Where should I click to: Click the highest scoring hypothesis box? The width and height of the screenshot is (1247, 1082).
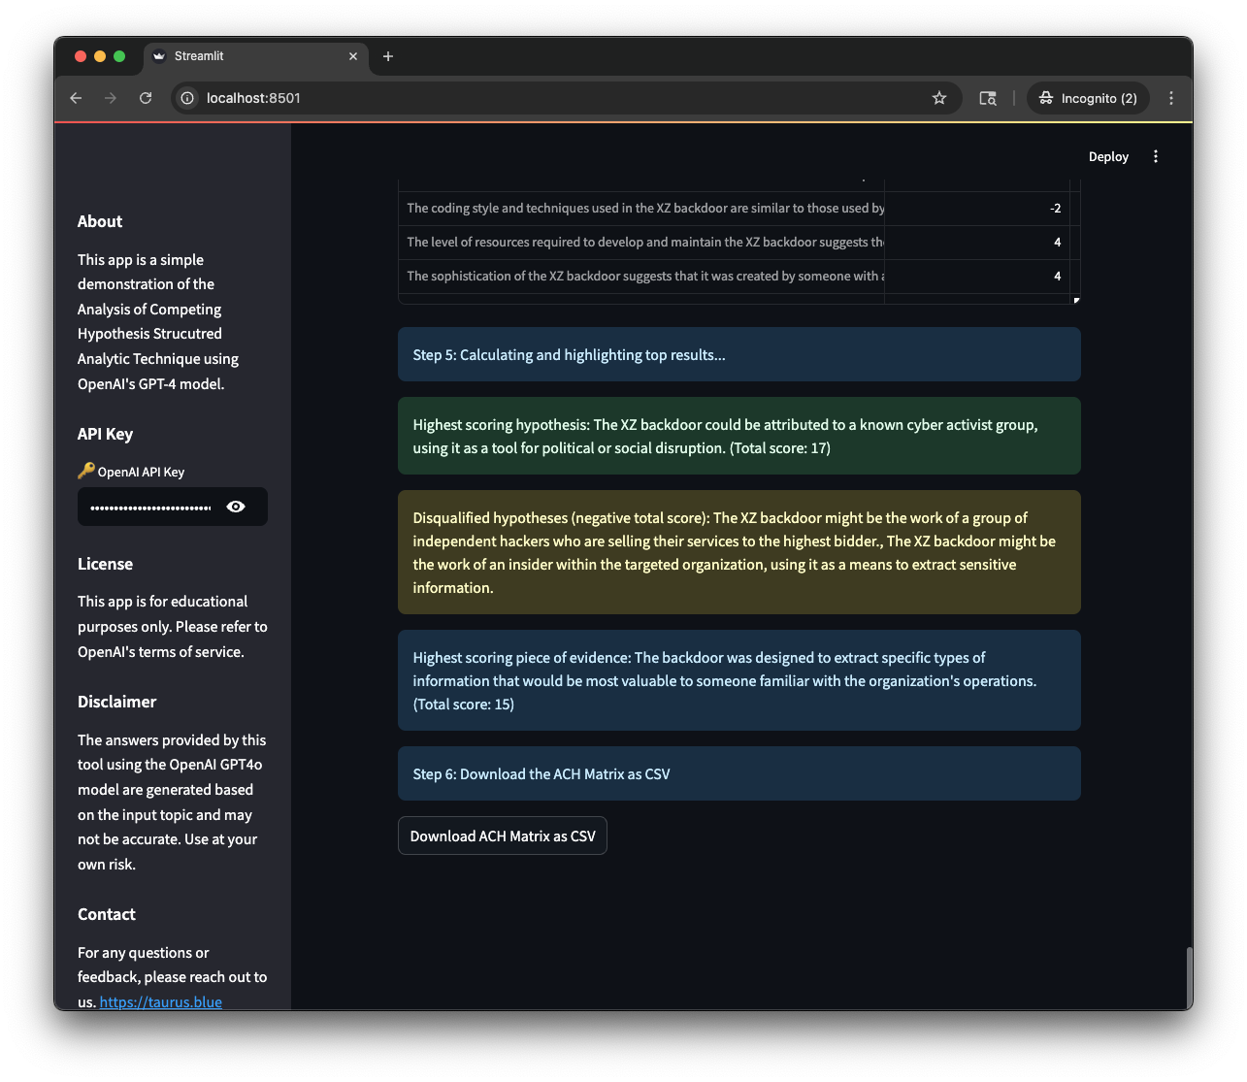738,436
